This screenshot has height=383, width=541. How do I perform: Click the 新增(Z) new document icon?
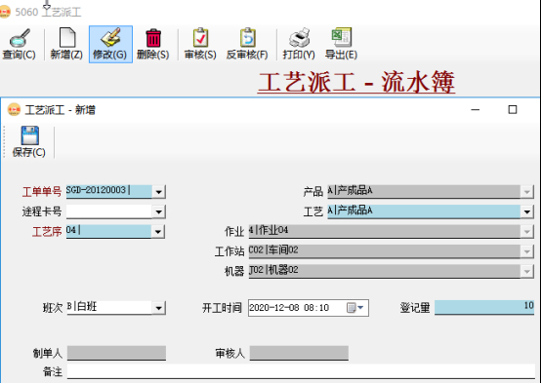(x=67, y=37)
